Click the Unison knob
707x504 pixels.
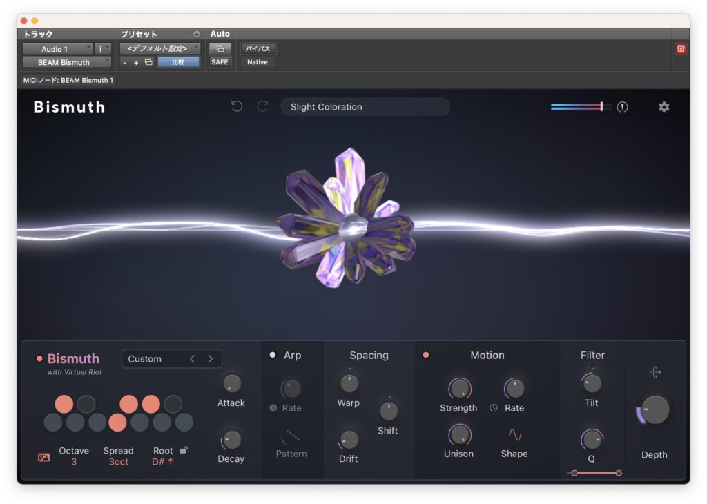click(459, 435)
